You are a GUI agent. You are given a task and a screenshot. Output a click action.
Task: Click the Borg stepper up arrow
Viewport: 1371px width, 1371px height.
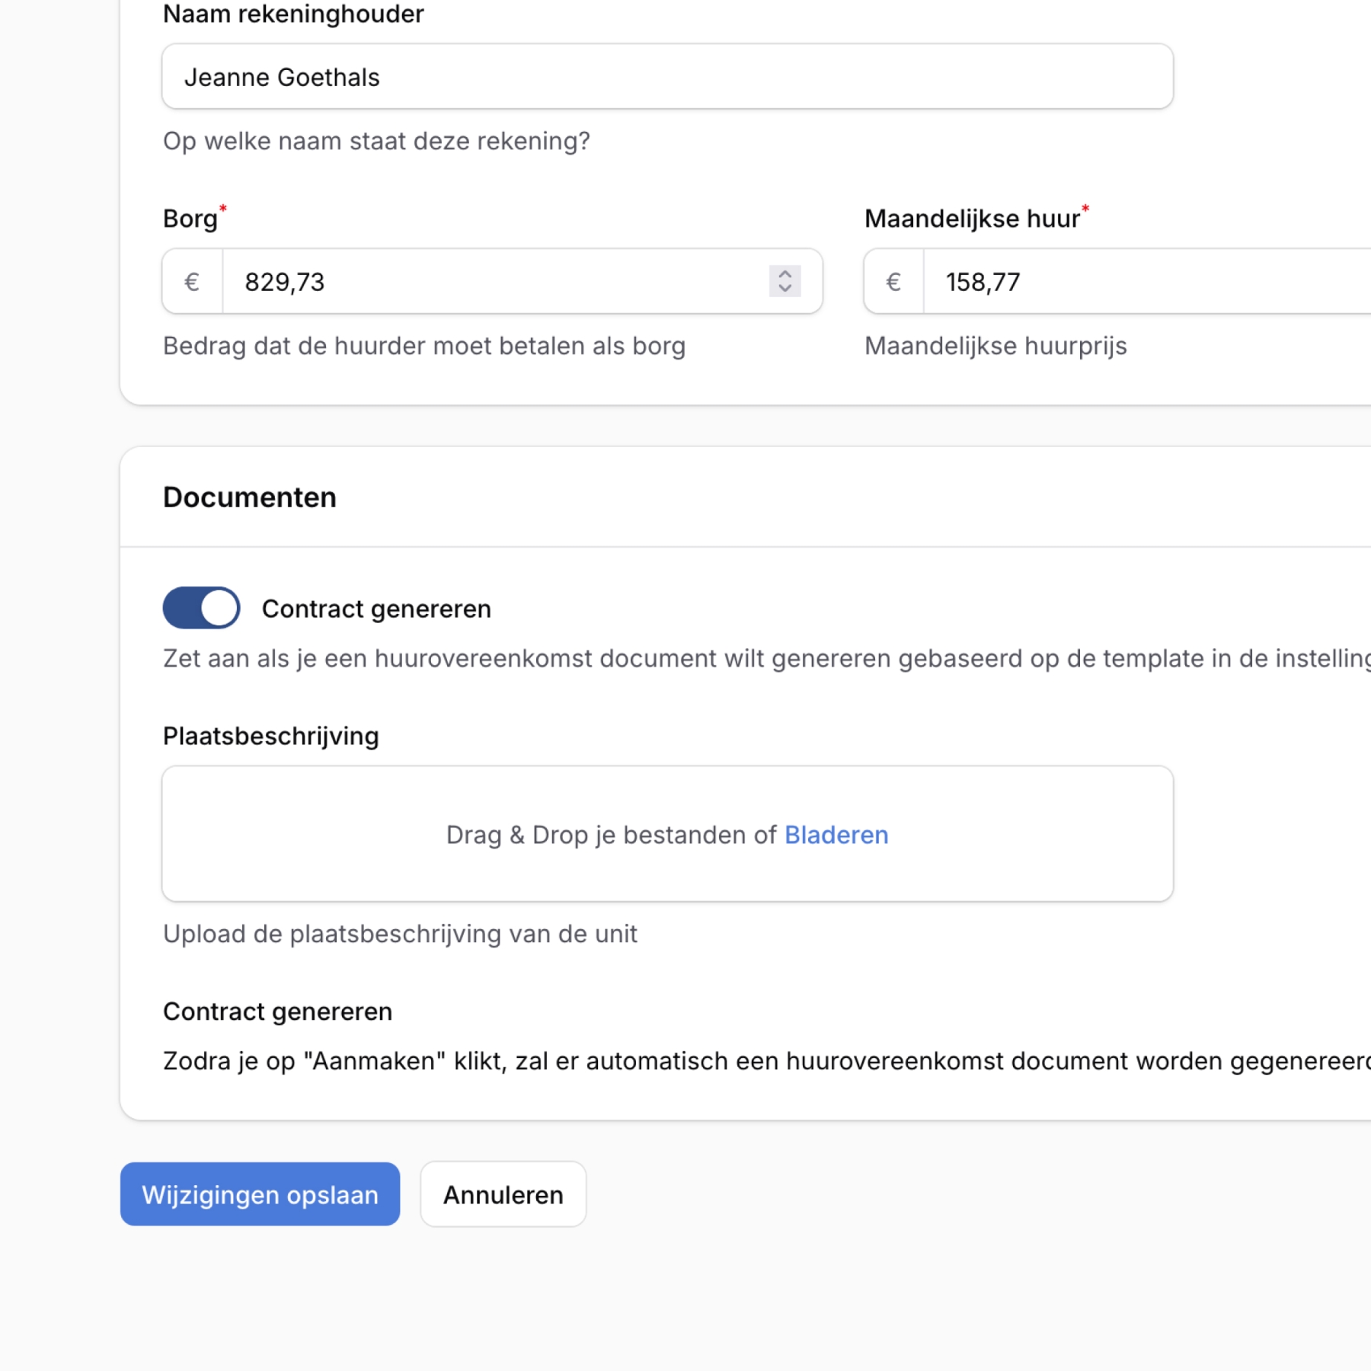787,274
